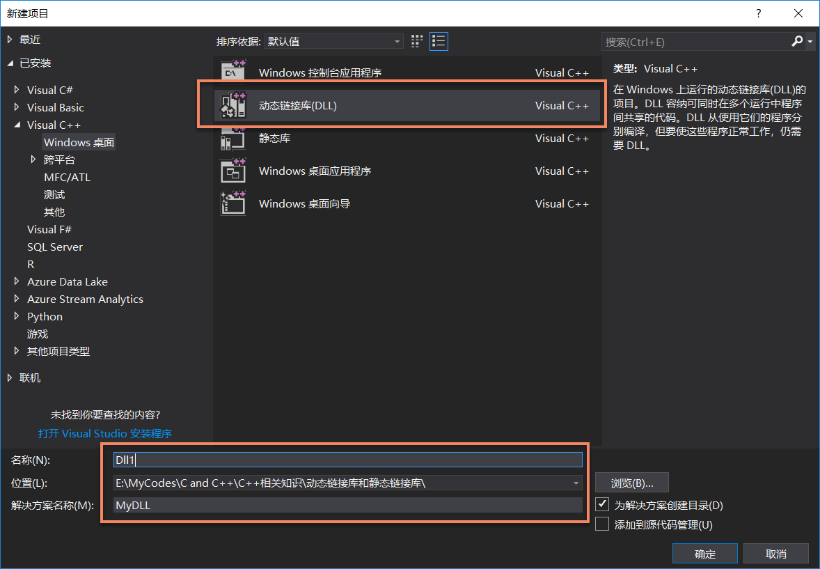
Task: Click the static library (静态库) template icon
Action: pos(233,138)
